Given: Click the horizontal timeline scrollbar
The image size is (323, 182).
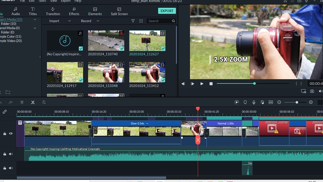Looking at the screenshot, I should click(x=92, y=178).
